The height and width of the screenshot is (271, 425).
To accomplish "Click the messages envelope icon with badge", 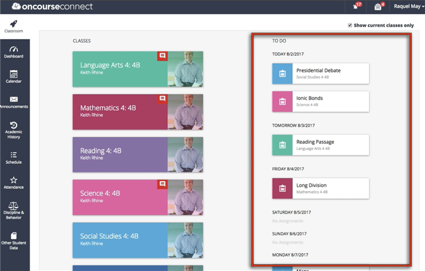I will click(x=378, y=6).
